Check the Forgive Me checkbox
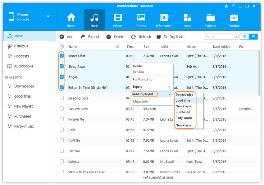 pos(61,119)
